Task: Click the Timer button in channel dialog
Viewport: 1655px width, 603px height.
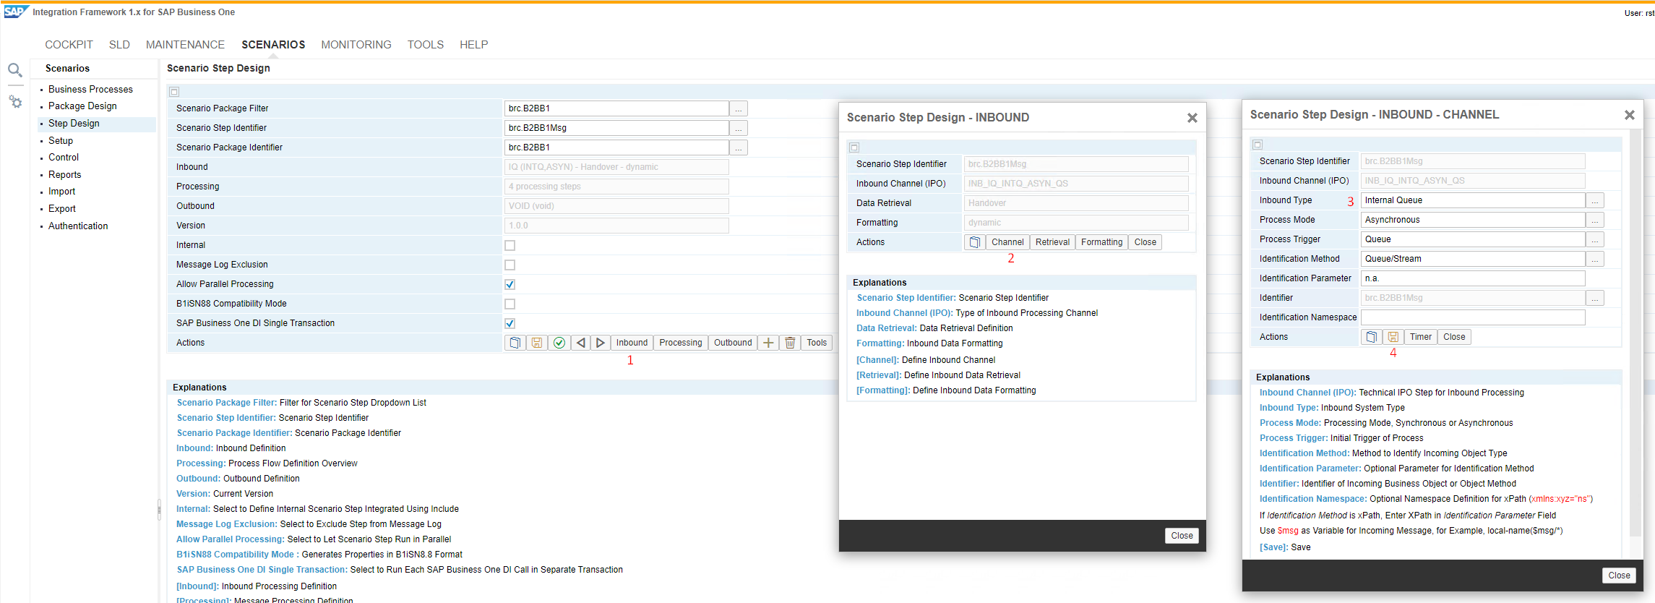Action: point(1420,337)
